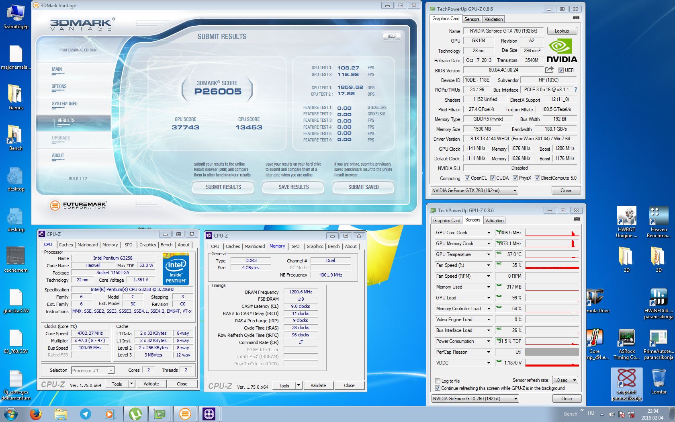Open SYSTEM INFO in 3DMark Vantage sidebar
The image size is (675, 422).
click(64, 104)
